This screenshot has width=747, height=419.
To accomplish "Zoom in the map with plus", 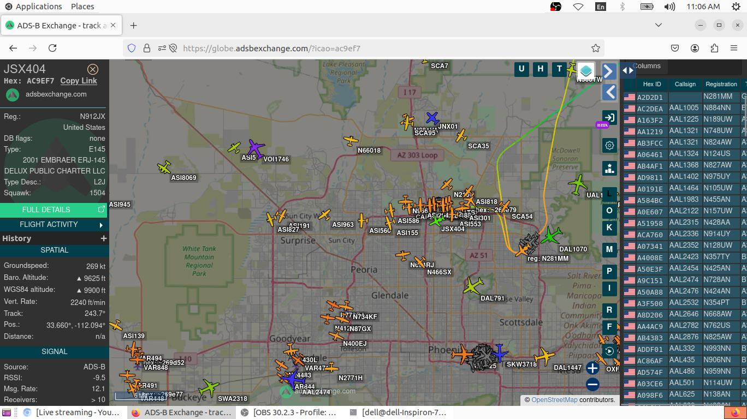I will coord(592,368).
